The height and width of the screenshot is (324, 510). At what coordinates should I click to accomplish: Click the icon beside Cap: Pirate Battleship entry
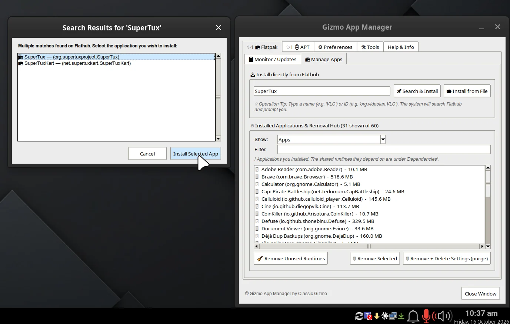[257, 191]
